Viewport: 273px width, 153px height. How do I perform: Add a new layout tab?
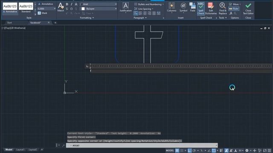(x=42, y=150)
